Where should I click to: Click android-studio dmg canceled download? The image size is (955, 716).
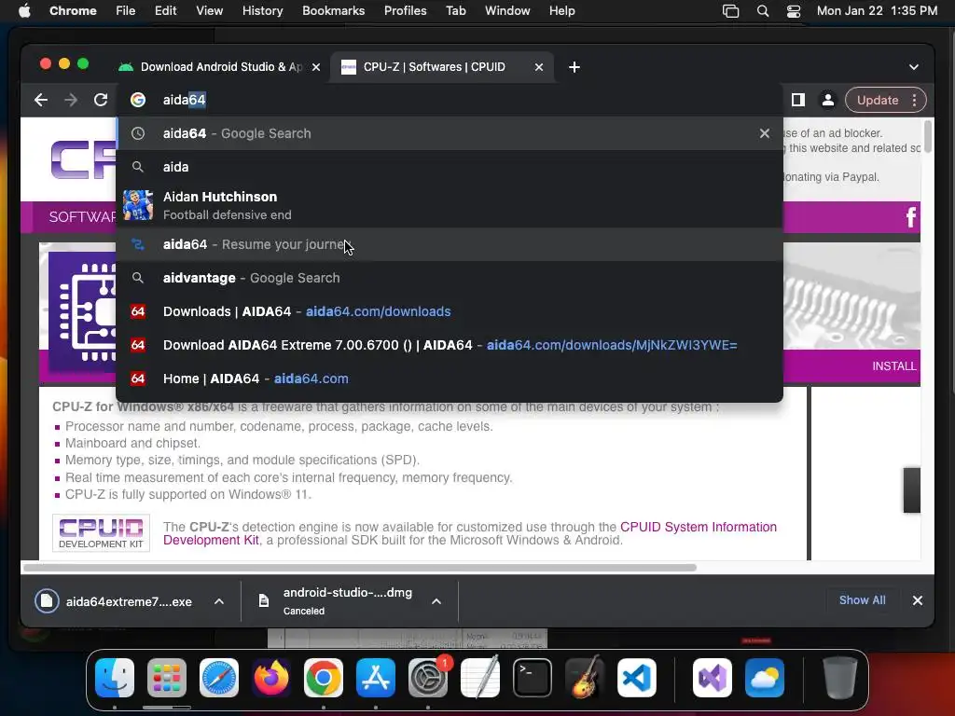tap(338, 601)
